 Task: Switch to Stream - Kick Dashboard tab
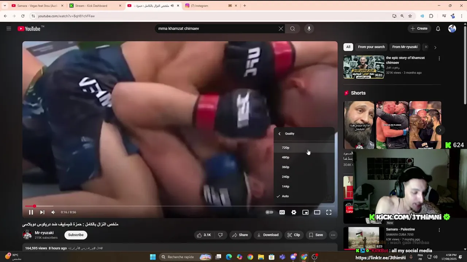click(95, 6)
